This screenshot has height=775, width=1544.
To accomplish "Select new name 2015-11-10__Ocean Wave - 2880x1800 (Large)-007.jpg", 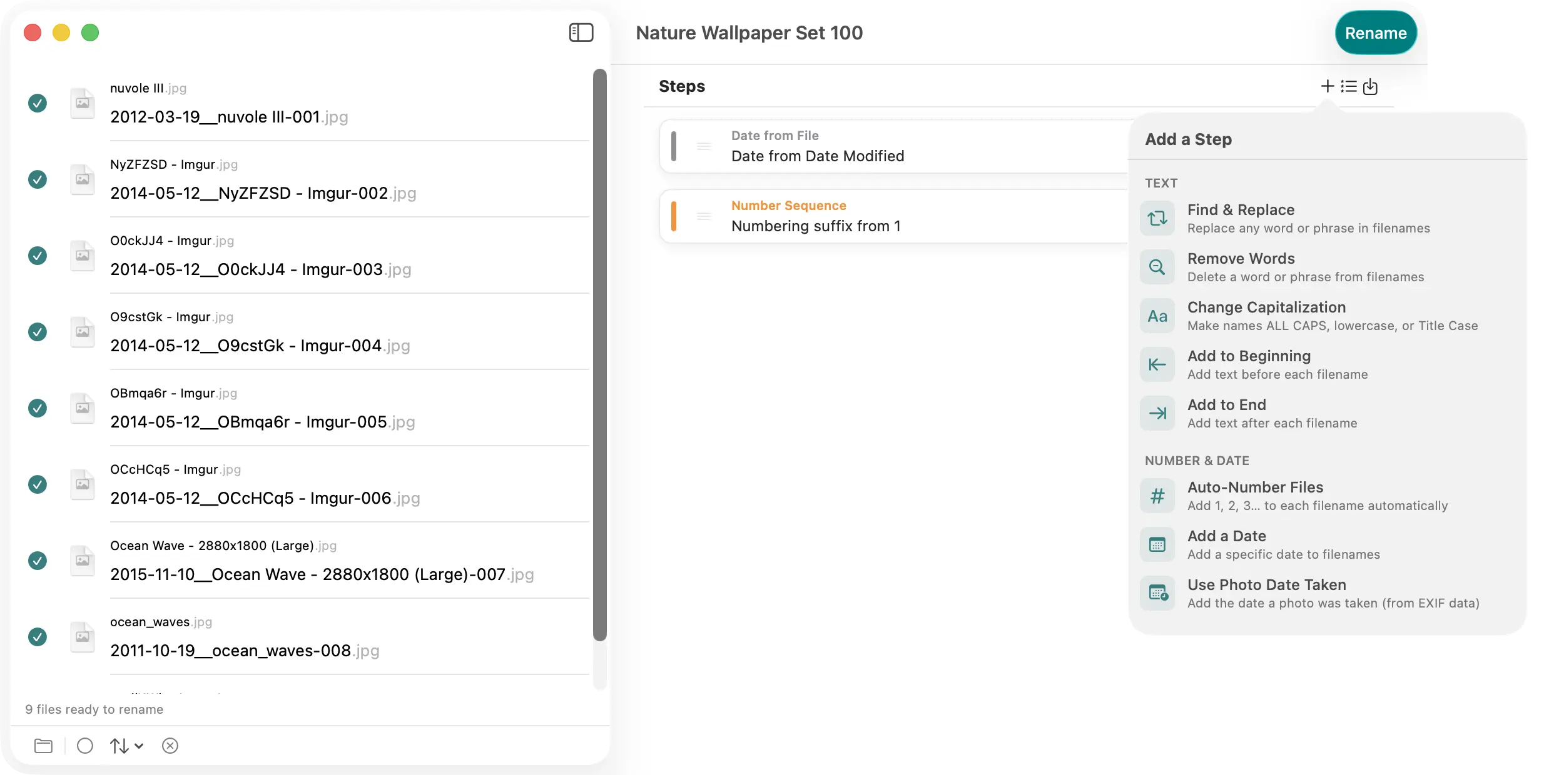I will tap(322, 574).
